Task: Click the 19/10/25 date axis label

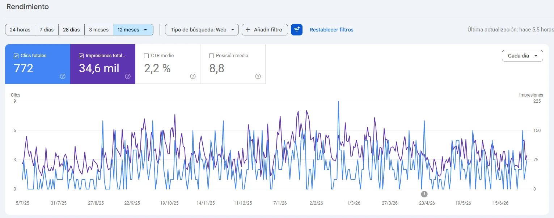Action: 169,203
